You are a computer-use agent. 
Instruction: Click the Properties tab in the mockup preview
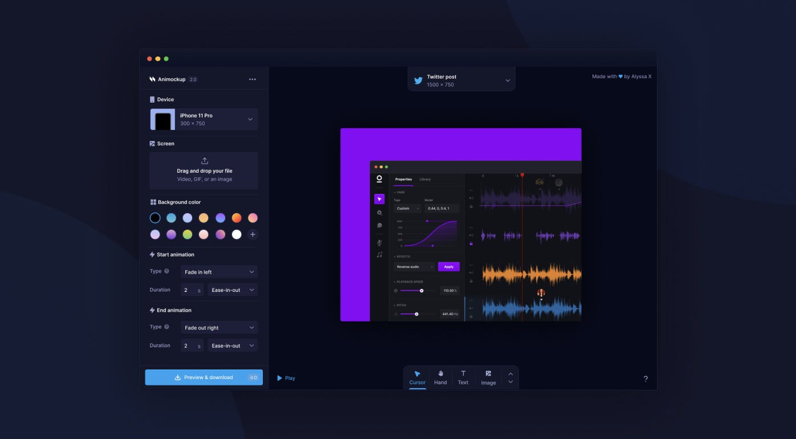point(403,180)
